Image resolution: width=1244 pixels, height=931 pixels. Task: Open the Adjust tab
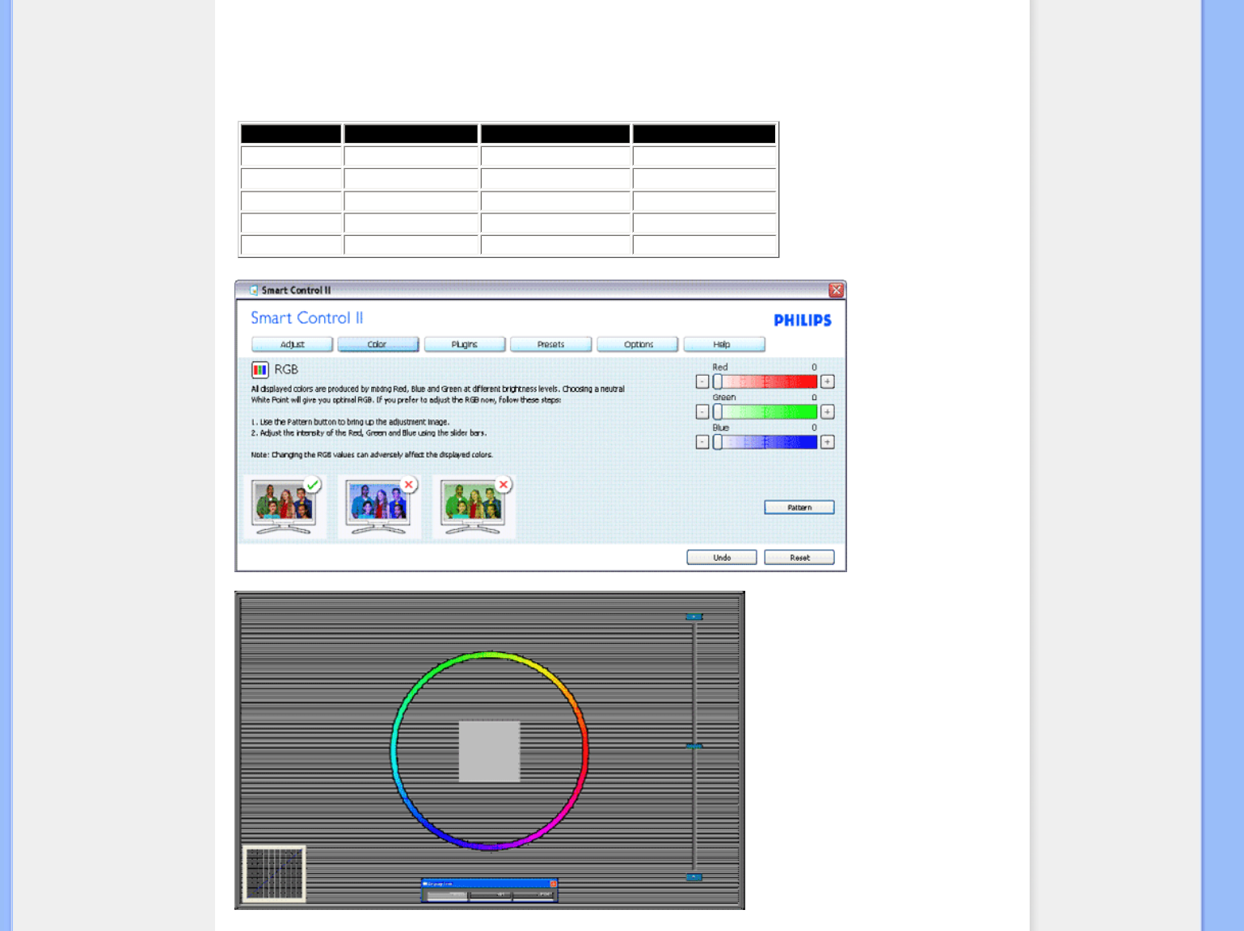292,344
